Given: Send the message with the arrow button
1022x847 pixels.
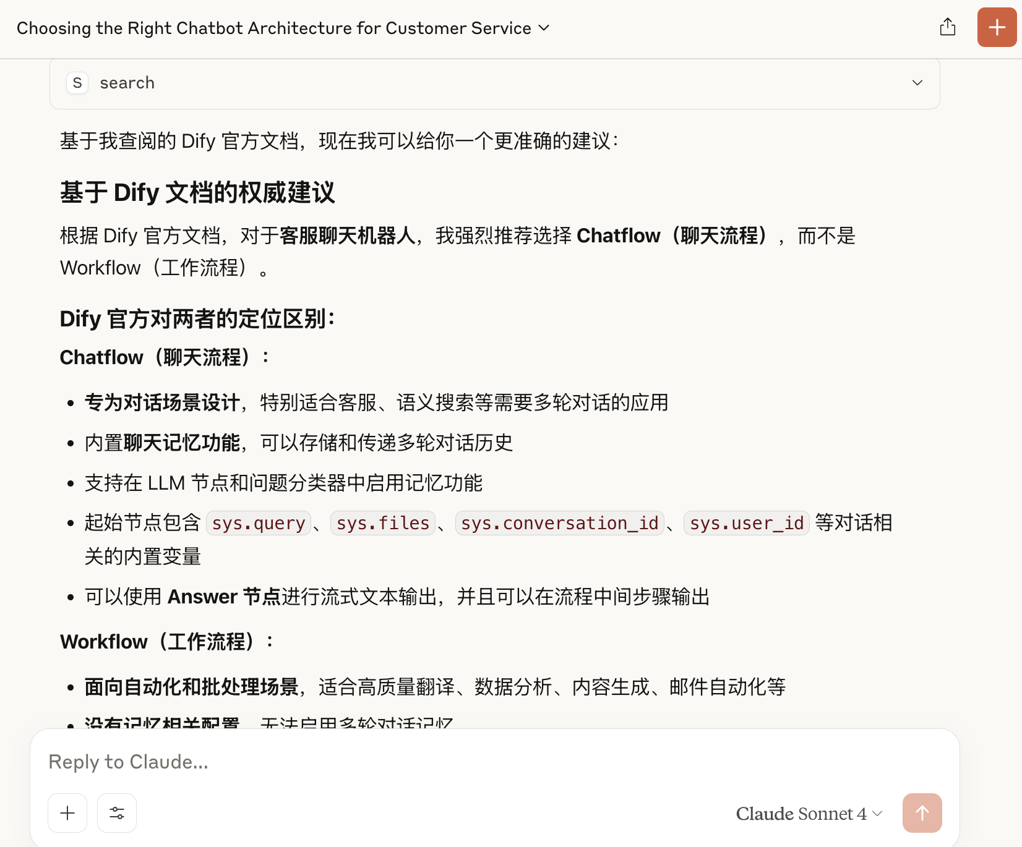Looking at the screenshot, I should 922,813.
